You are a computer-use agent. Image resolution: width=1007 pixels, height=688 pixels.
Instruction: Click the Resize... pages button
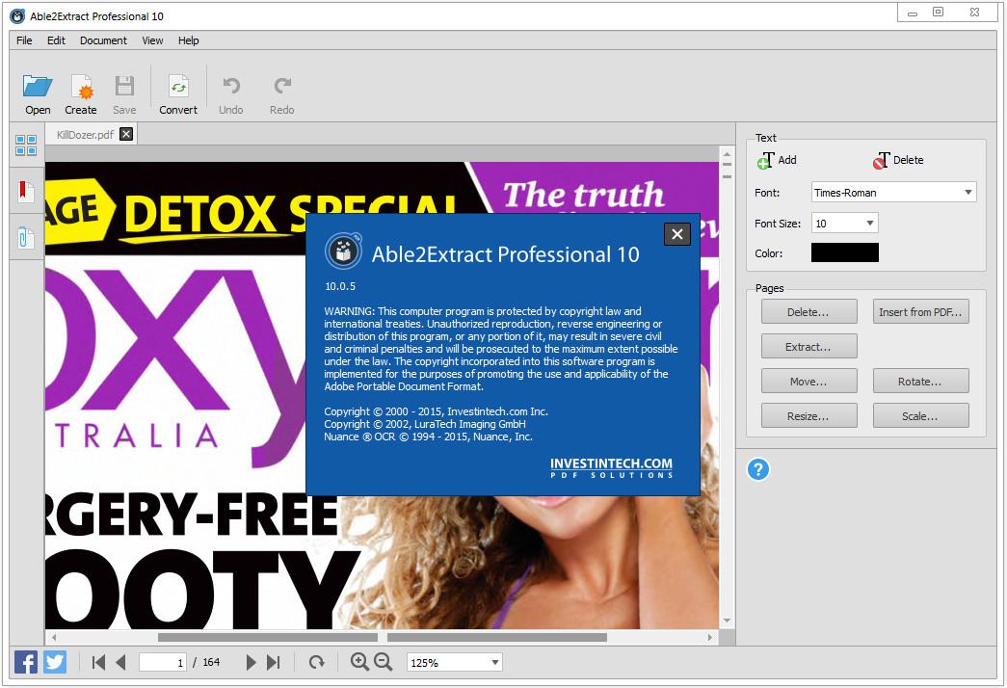809,415
